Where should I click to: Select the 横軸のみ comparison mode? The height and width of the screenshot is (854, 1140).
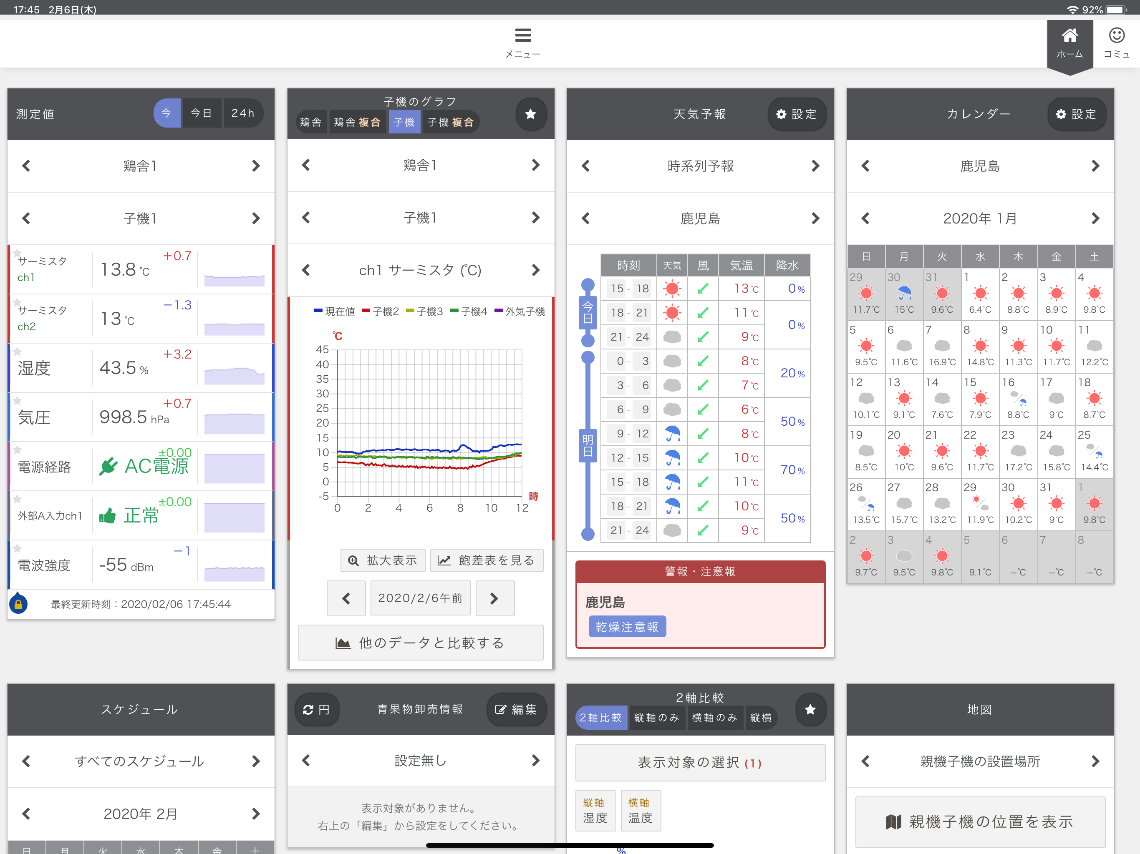coord(714,718)
